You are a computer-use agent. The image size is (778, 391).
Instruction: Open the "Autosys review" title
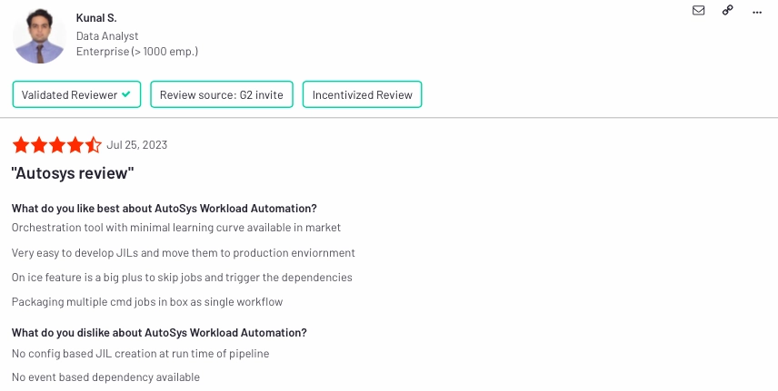point(73,173)
